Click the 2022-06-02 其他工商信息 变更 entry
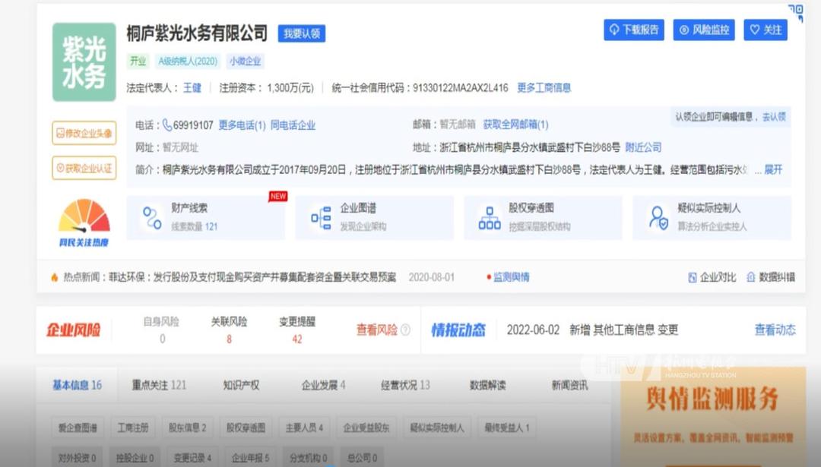 (x=593, y=330)
